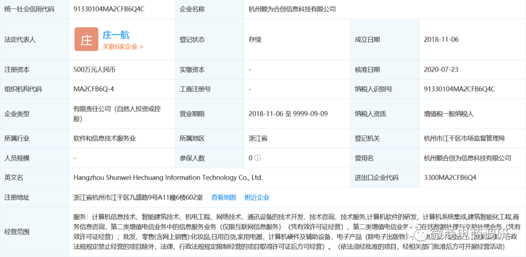Image resolution: width=526 pixels, height=257 pixels.
Task: Open the 查看地图 map link
Action: pyautogui.click(x=224, y=197)
